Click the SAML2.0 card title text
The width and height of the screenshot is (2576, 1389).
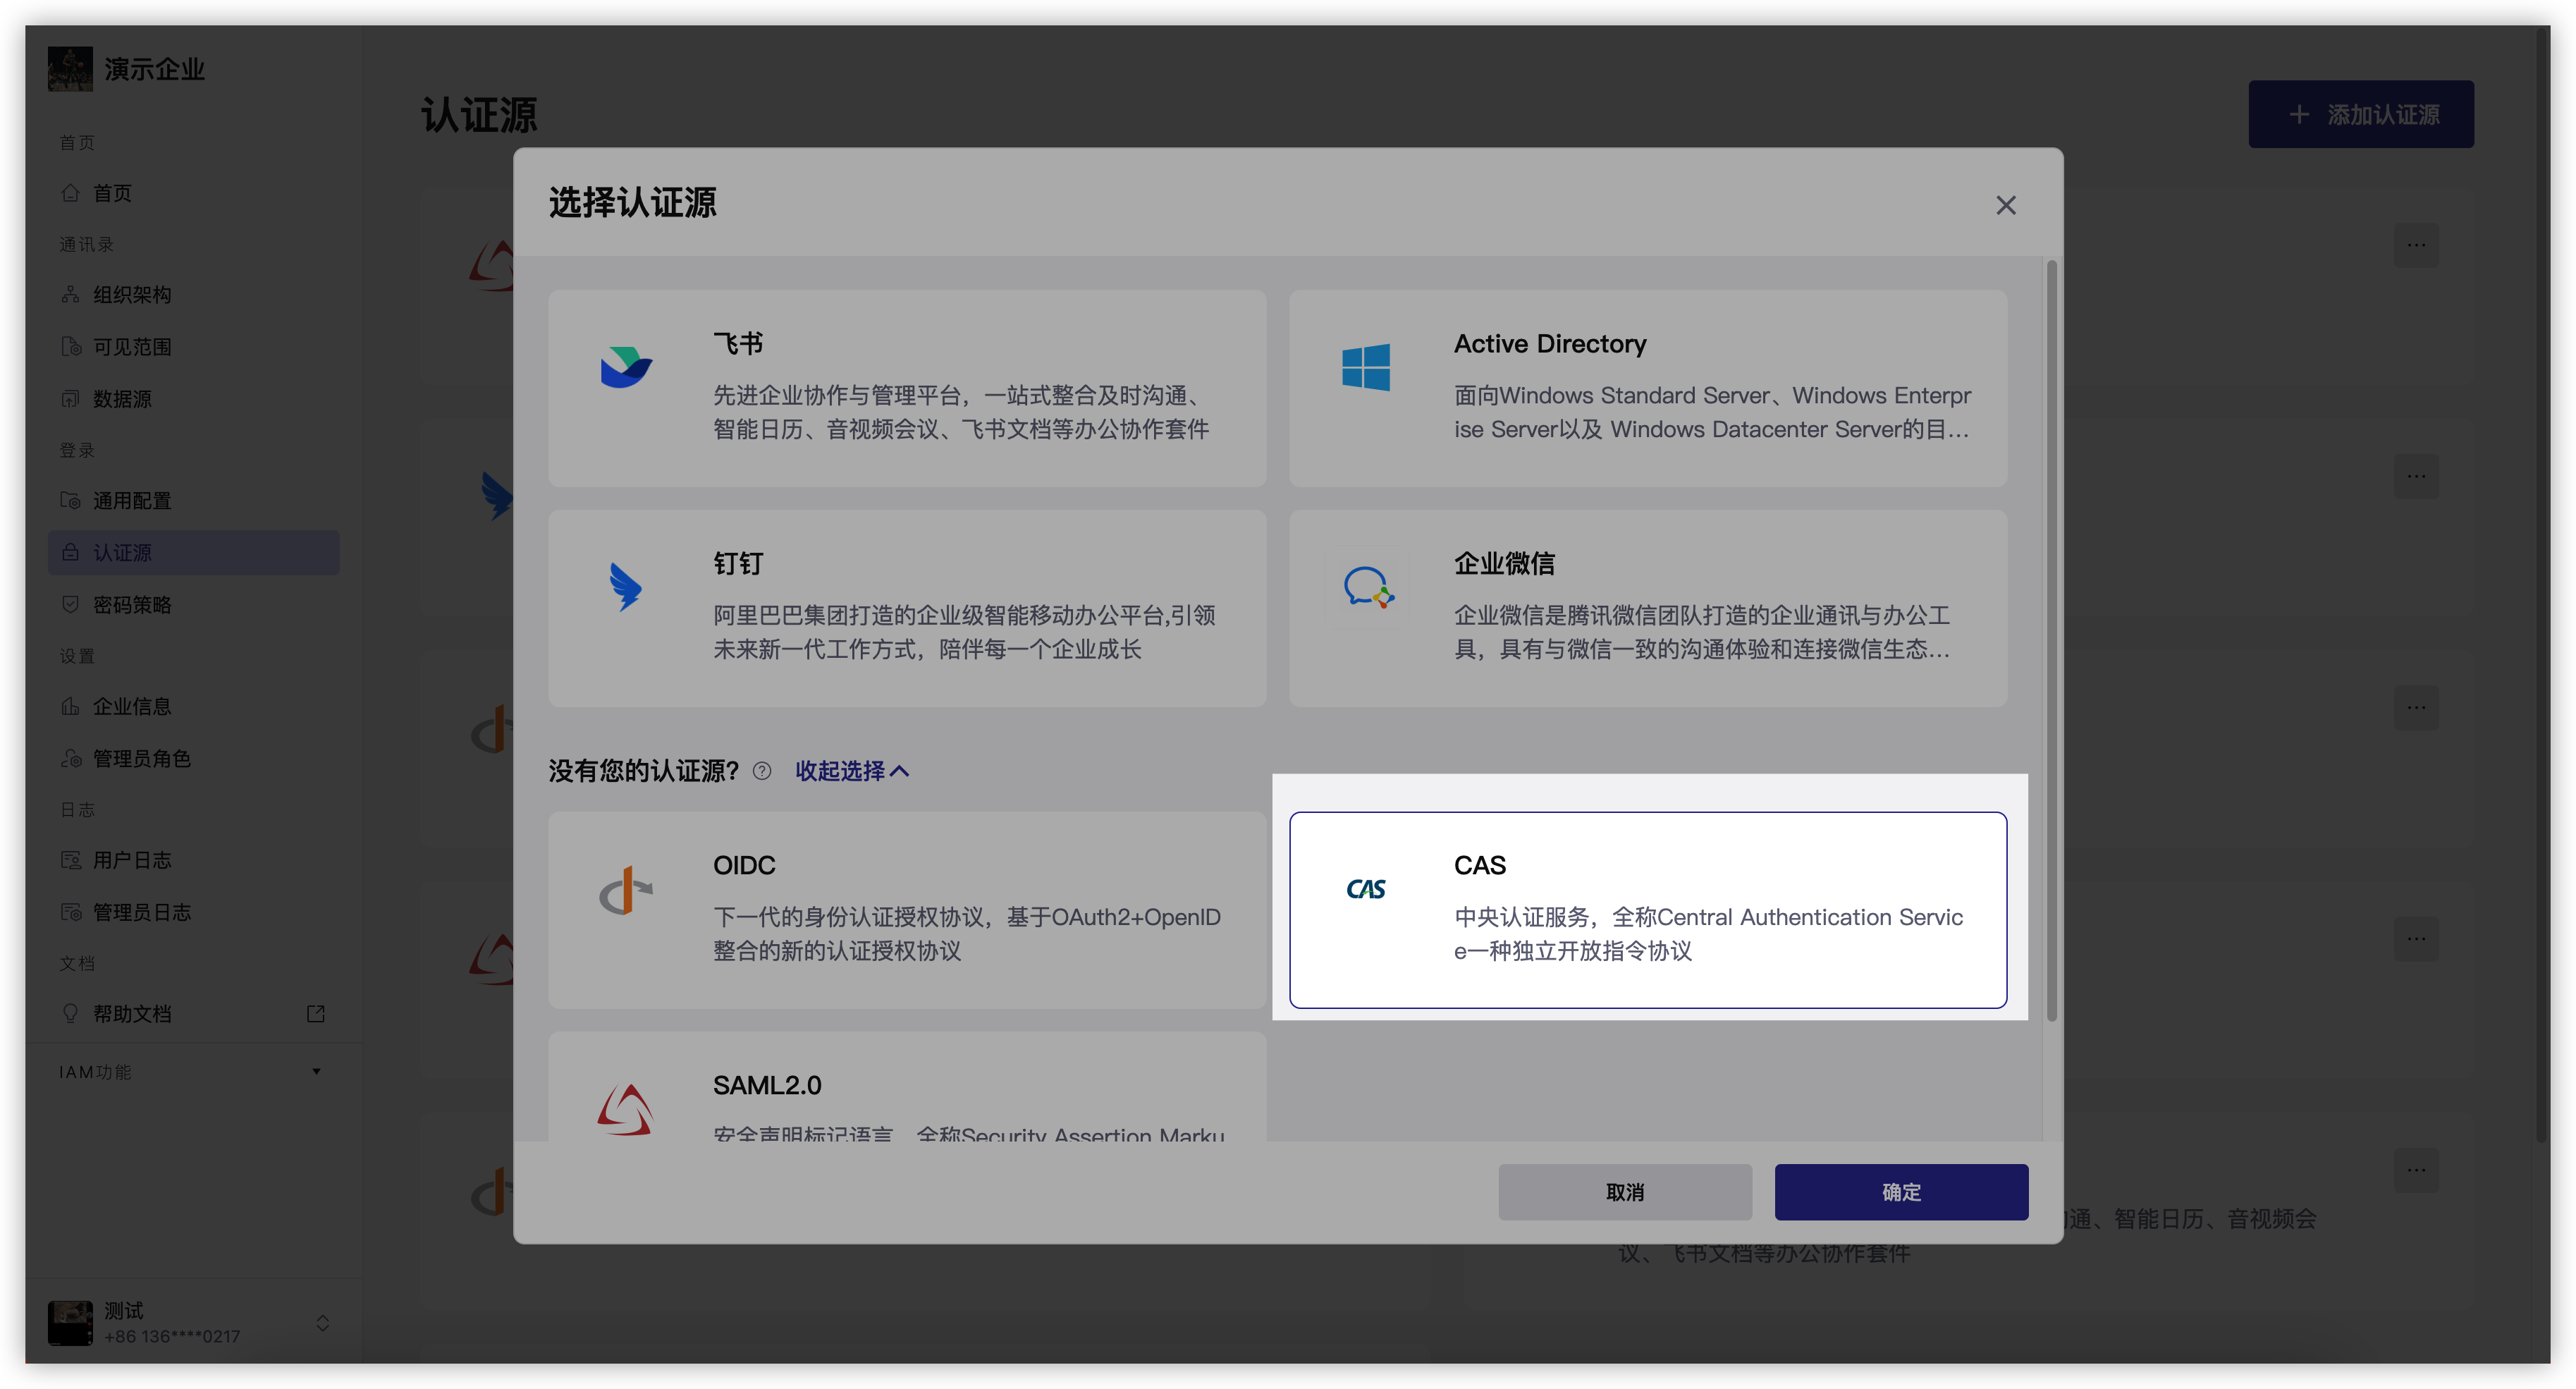[x=767, y=1085]
